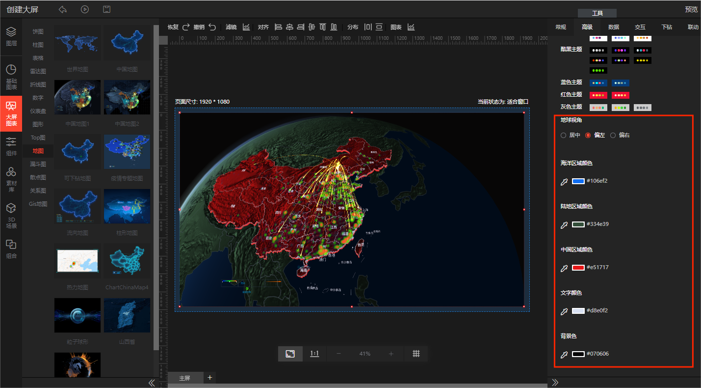701x388 pixels.
Task: Add a new screen with plus button
Action: click(210, 378)
